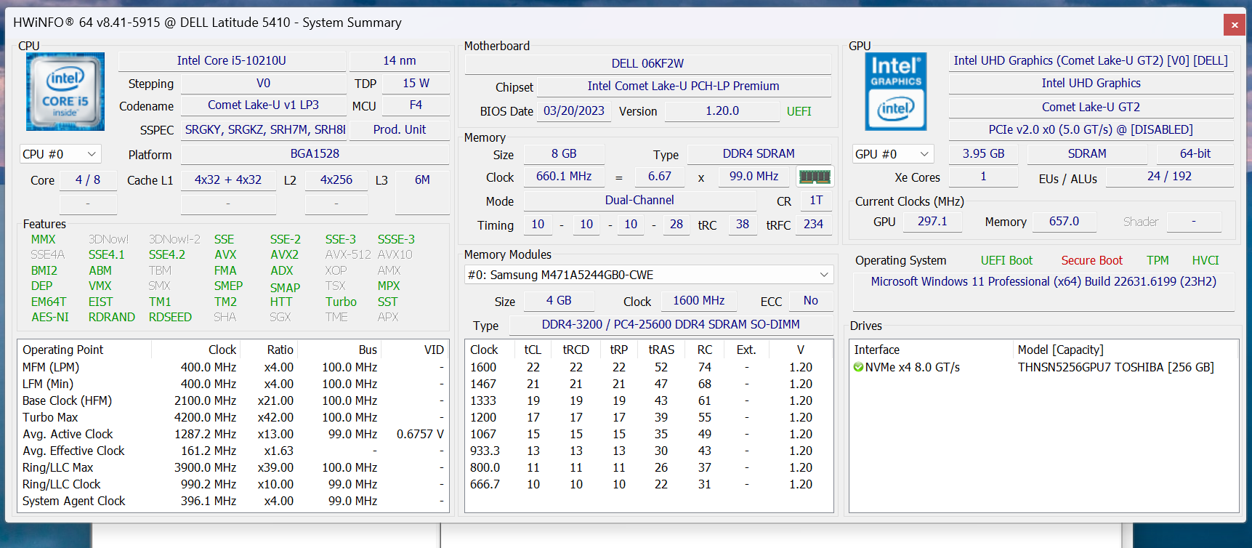Image resolution: width=1252 pixels, height=548 pixels.
Task: Click the green NVMe drive status icon
Action: [858, 368]
